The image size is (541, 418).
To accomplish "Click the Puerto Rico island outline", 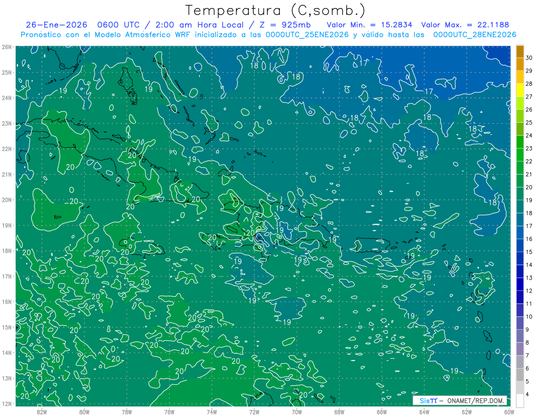I will (x=373, y=245).
